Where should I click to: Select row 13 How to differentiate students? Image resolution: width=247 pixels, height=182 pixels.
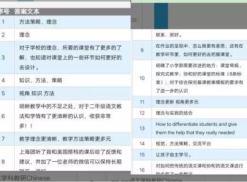tap(190, 128)
